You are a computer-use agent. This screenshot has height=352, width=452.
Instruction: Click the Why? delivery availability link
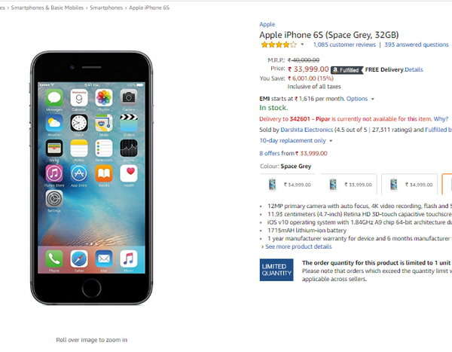click(x=441, y=119)
